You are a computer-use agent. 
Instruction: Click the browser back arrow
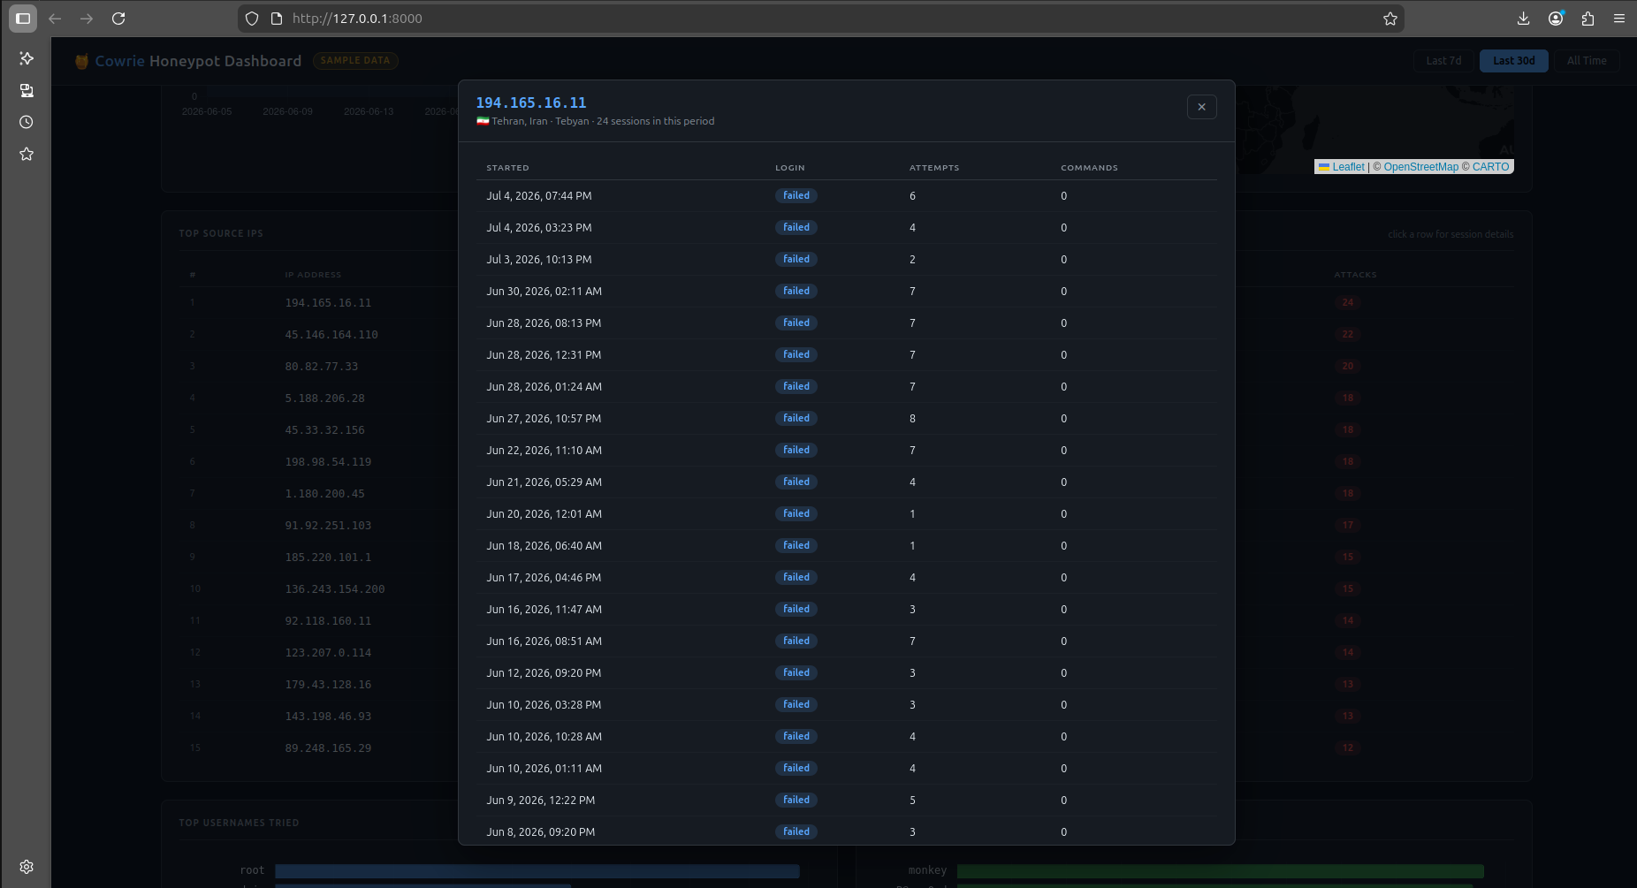click(x=55, y=19)
